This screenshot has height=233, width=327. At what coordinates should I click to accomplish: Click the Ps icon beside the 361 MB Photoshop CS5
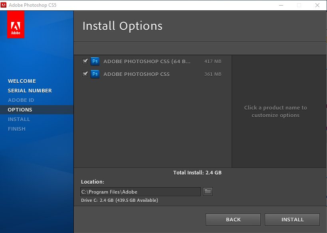pyautogui.click(x=95, y=74)
